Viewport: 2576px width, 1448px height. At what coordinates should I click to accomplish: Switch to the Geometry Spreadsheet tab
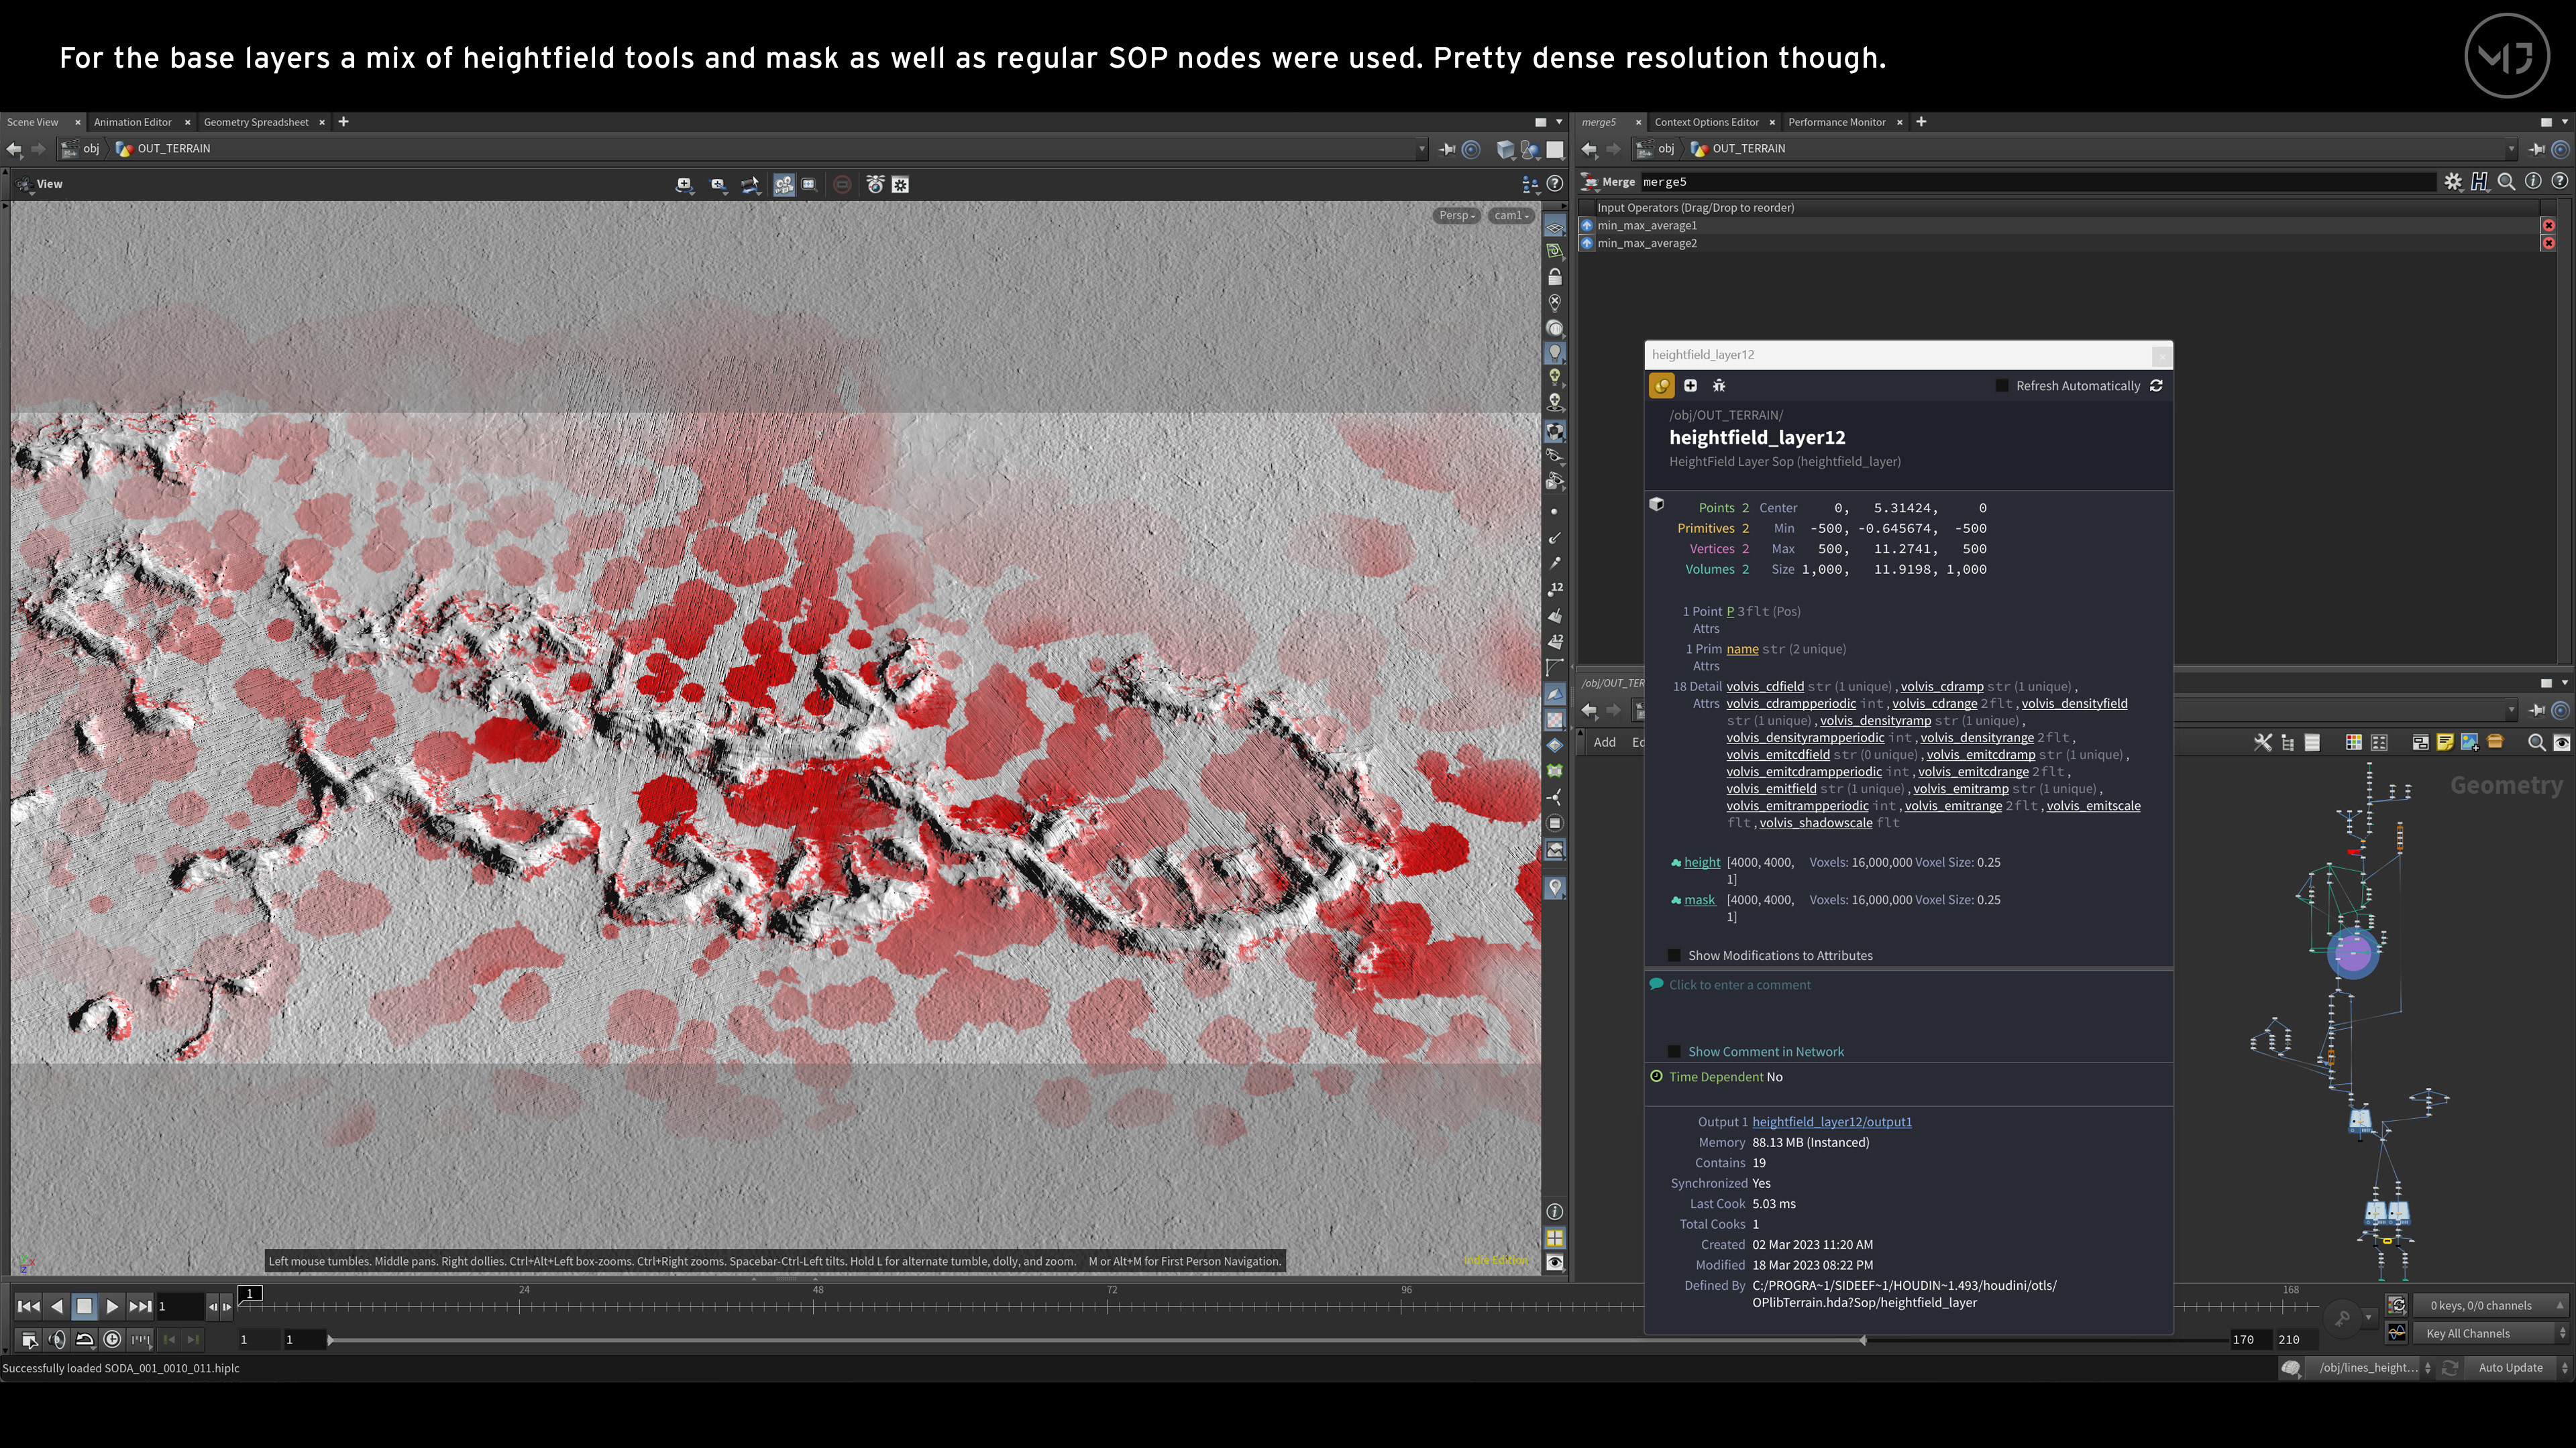(256, 122)
